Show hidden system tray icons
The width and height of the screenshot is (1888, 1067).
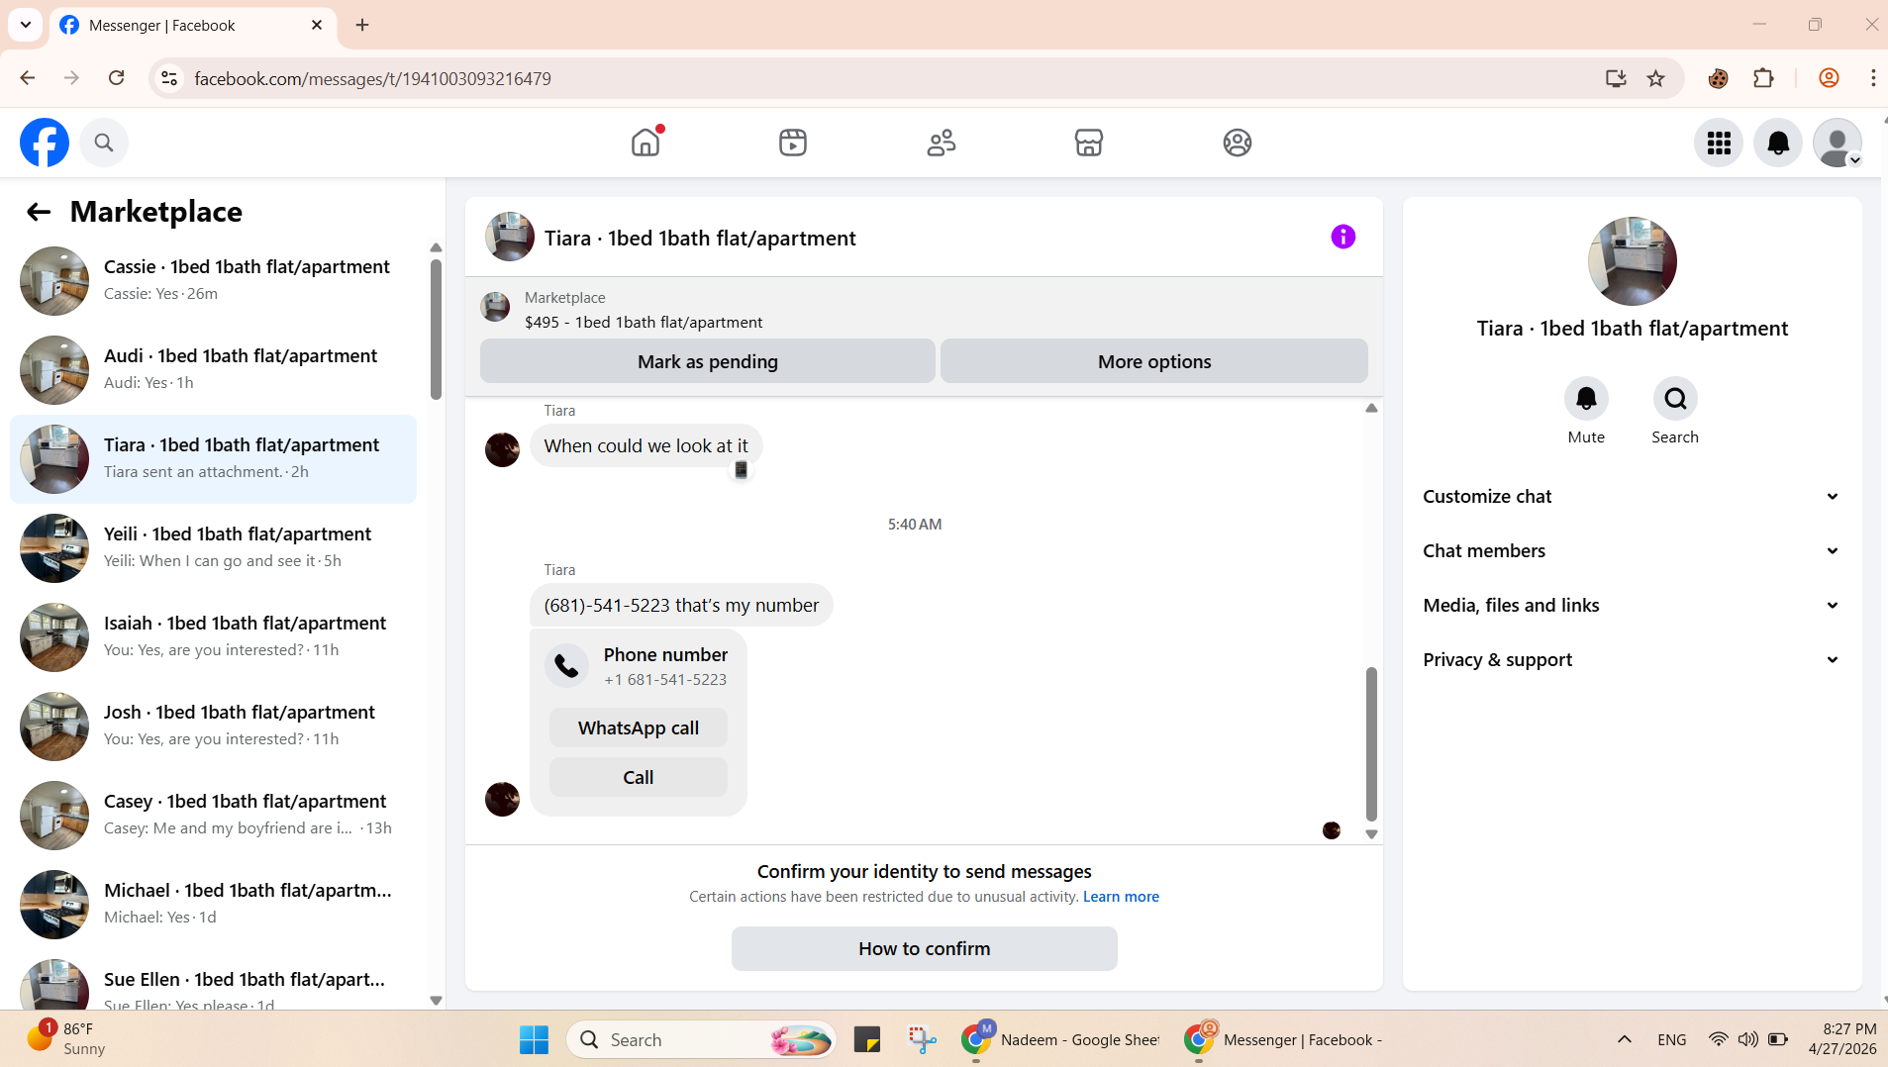(x=1625, y=1039)
